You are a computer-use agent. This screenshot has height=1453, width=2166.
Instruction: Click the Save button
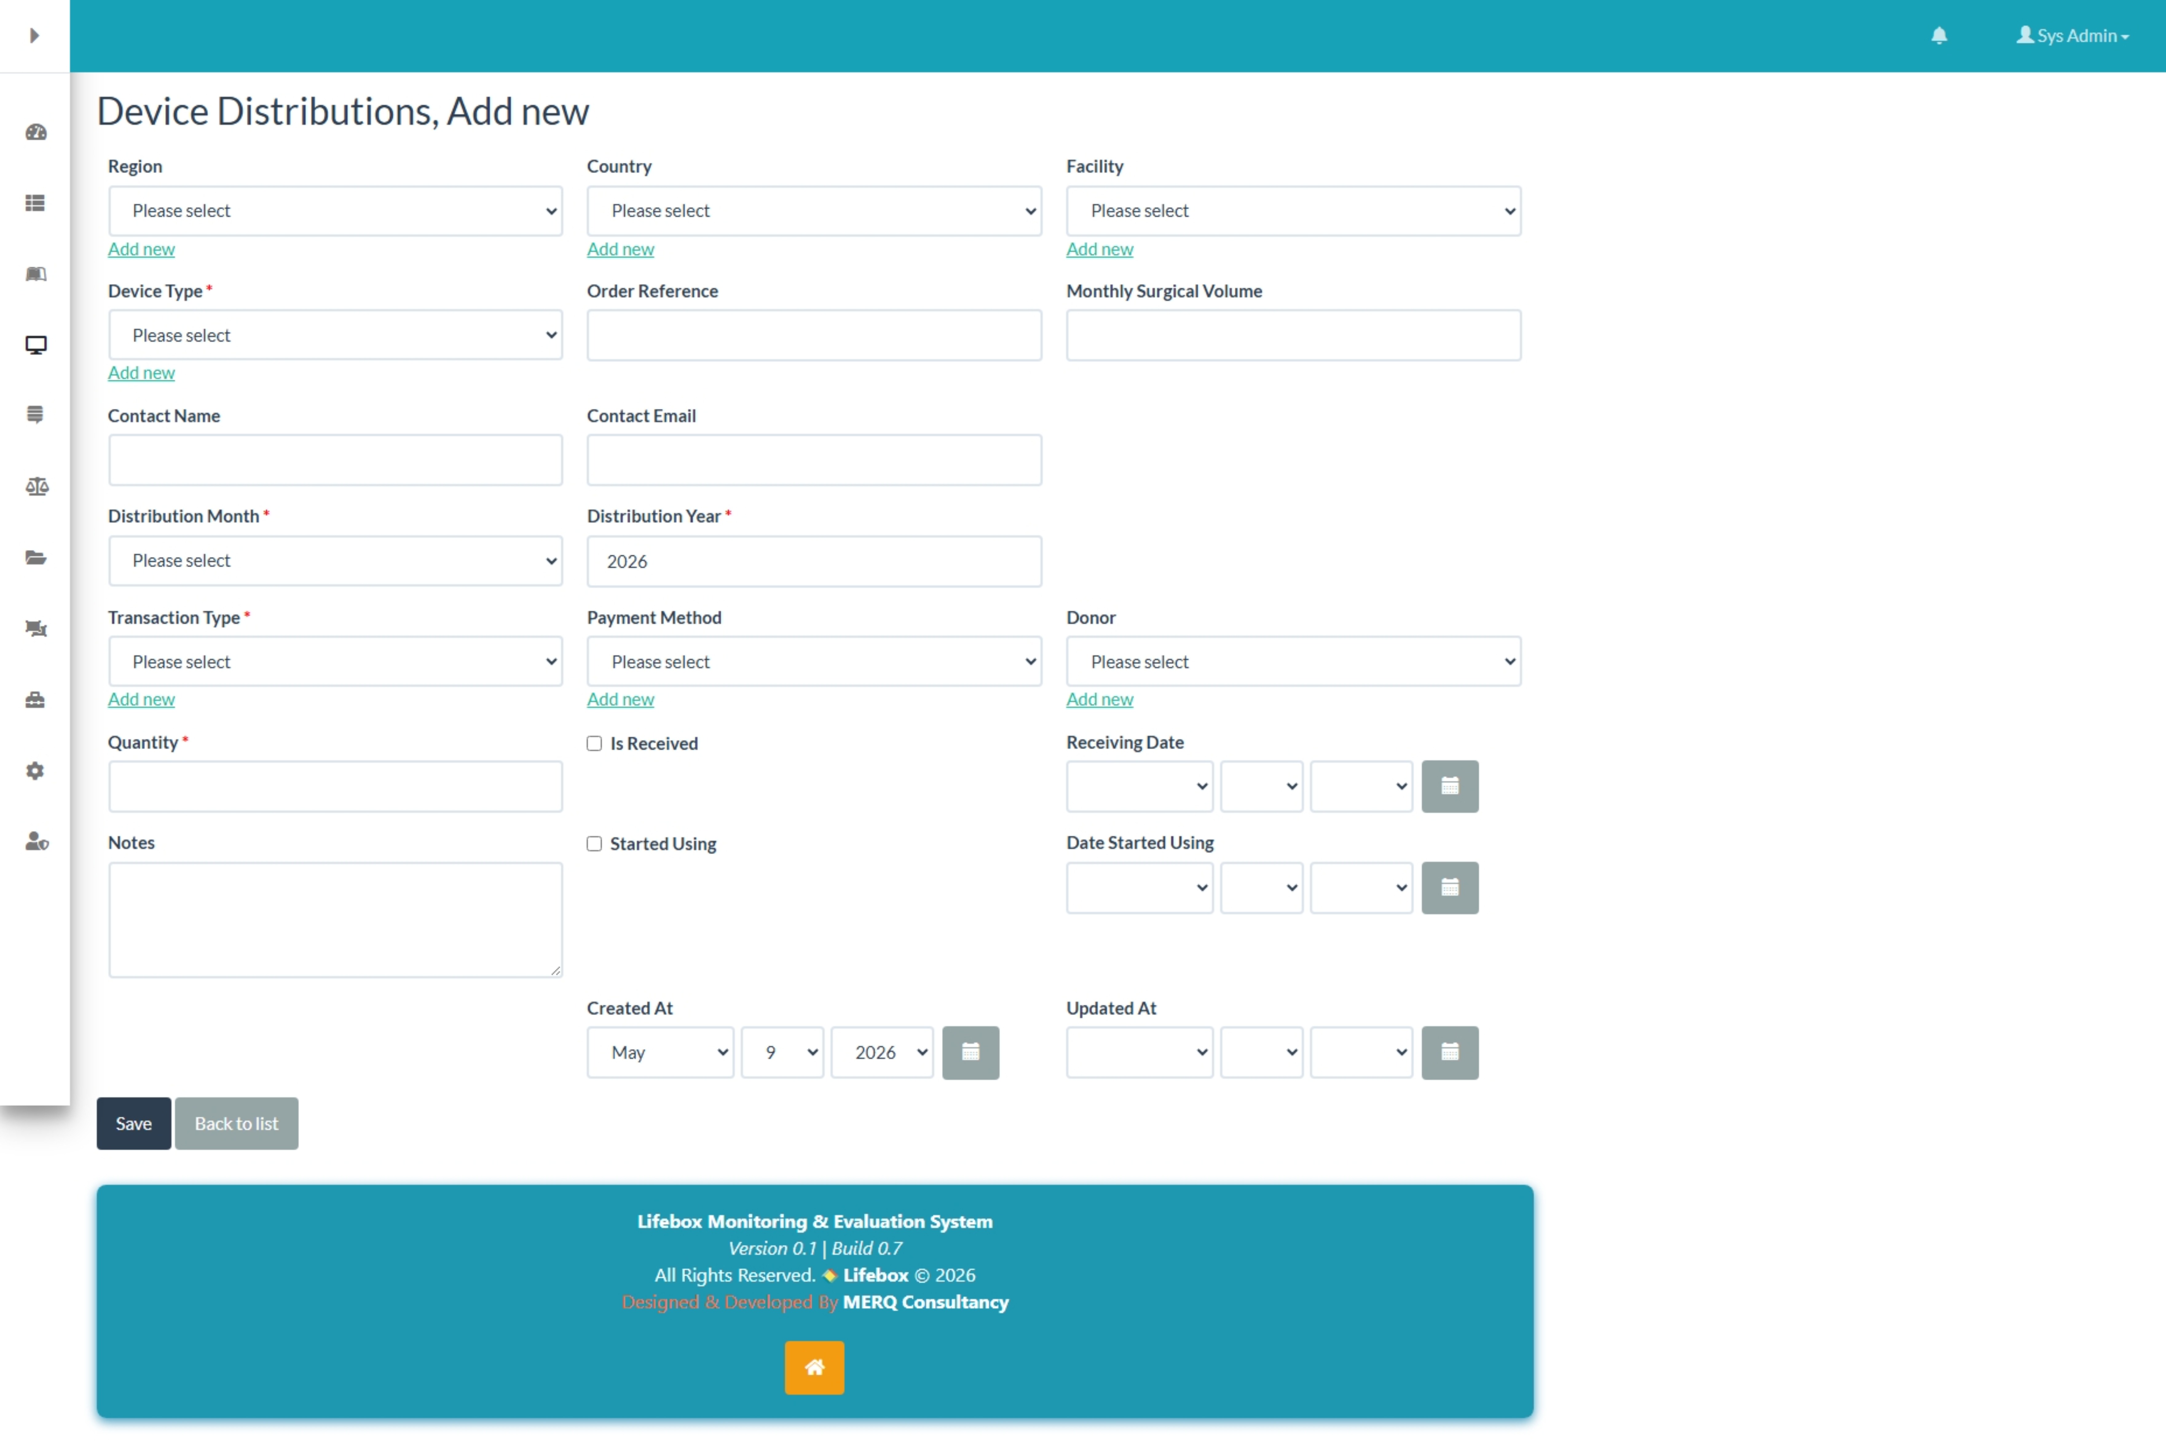(x=133, y=1124)
